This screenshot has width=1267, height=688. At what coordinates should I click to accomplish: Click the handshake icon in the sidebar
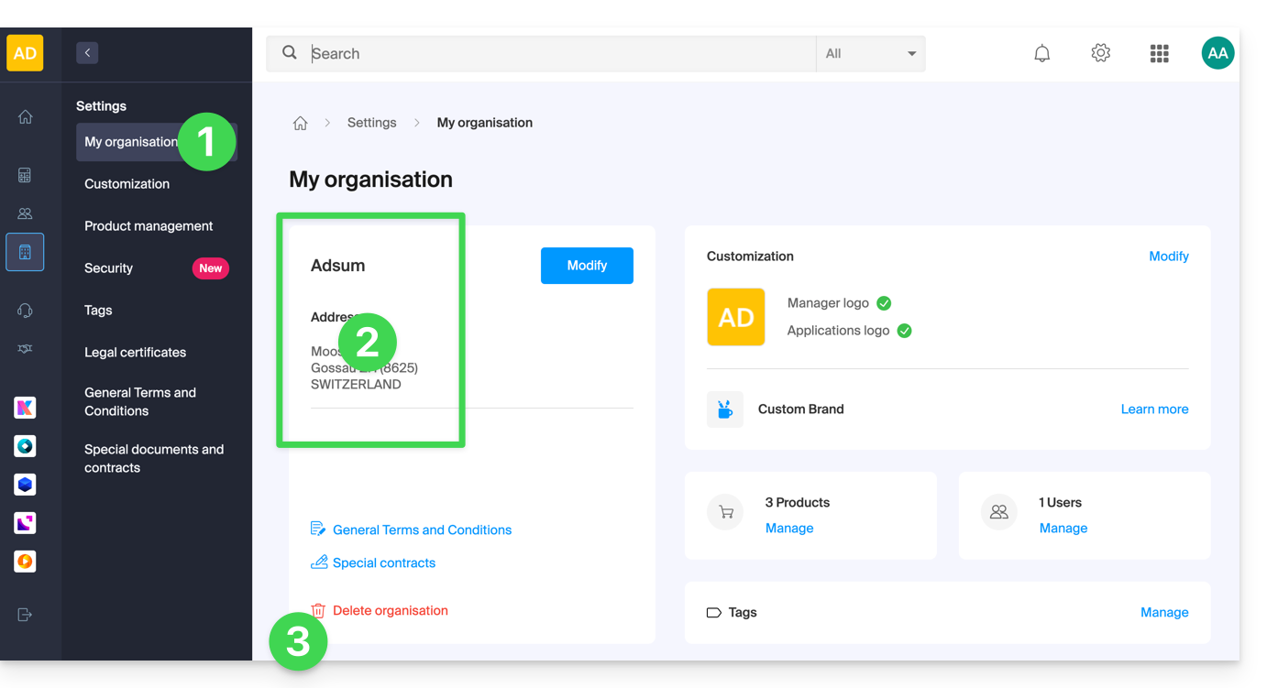point(26,349)
